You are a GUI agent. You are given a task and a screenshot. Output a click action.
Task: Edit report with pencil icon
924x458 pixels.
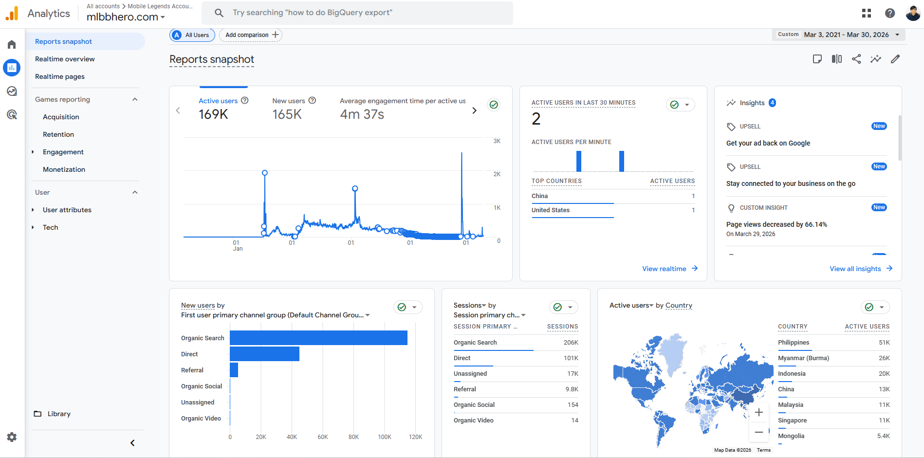coord(895,59)
